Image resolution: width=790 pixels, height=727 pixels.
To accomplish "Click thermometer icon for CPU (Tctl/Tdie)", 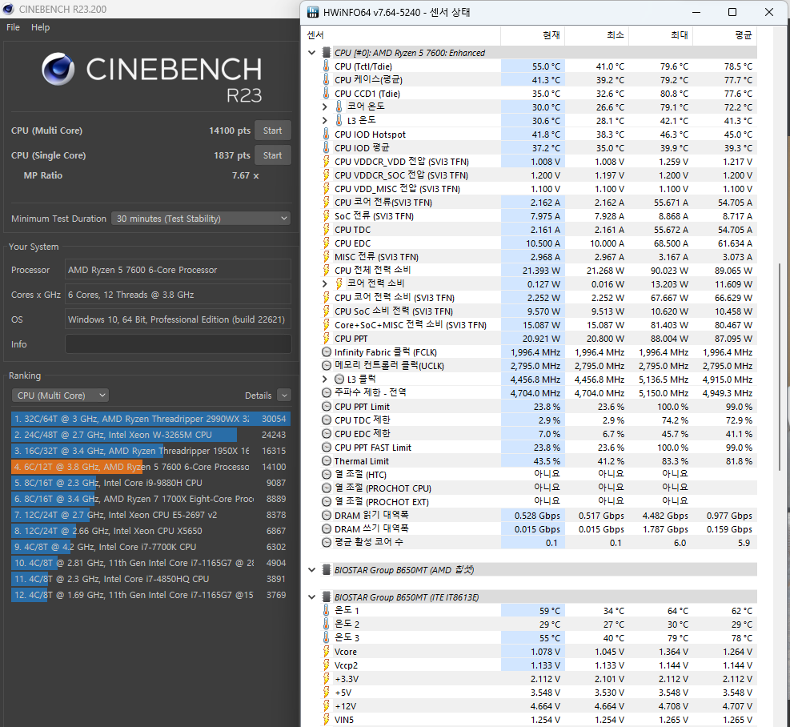I will pyautogui.click(x=326, y=66).
